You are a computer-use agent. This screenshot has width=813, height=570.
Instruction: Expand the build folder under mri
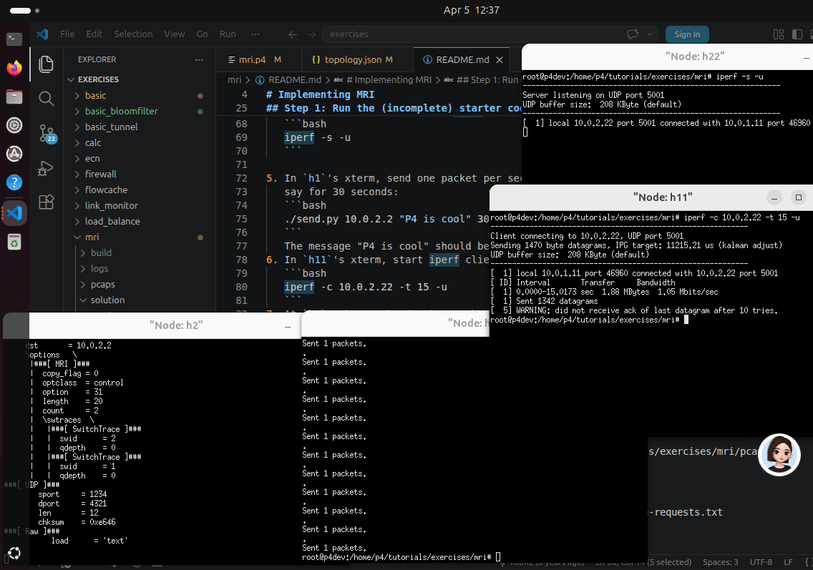(x=140, y=252)
